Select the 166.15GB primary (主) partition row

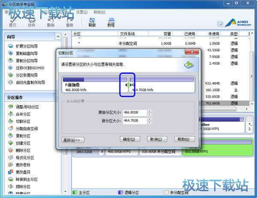(225, 90)
